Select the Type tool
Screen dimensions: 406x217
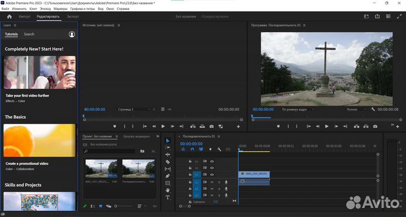point(167,197)
